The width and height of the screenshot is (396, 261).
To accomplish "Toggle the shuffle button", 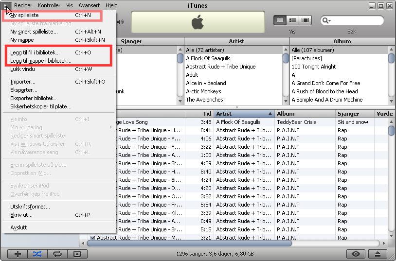I will point(37,254).
